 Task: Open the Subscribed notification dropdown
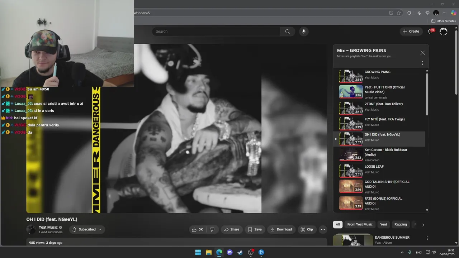coord(87,229)
